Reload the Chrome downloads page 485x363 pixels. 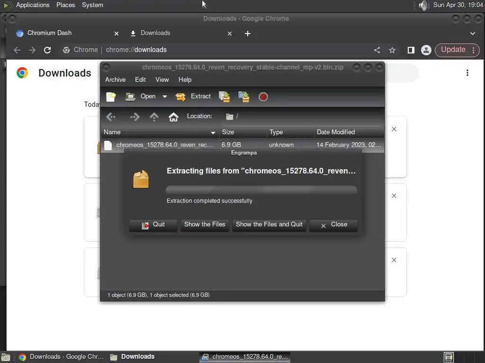pos(47,50)
